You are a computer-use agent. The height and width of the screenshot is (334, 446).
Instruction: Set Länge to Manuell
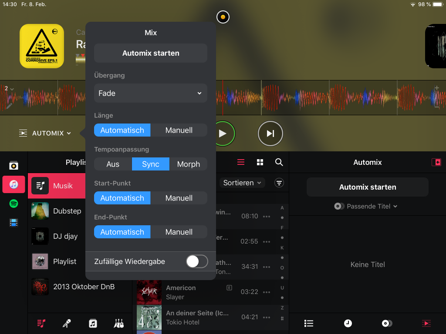coord(179,130)
